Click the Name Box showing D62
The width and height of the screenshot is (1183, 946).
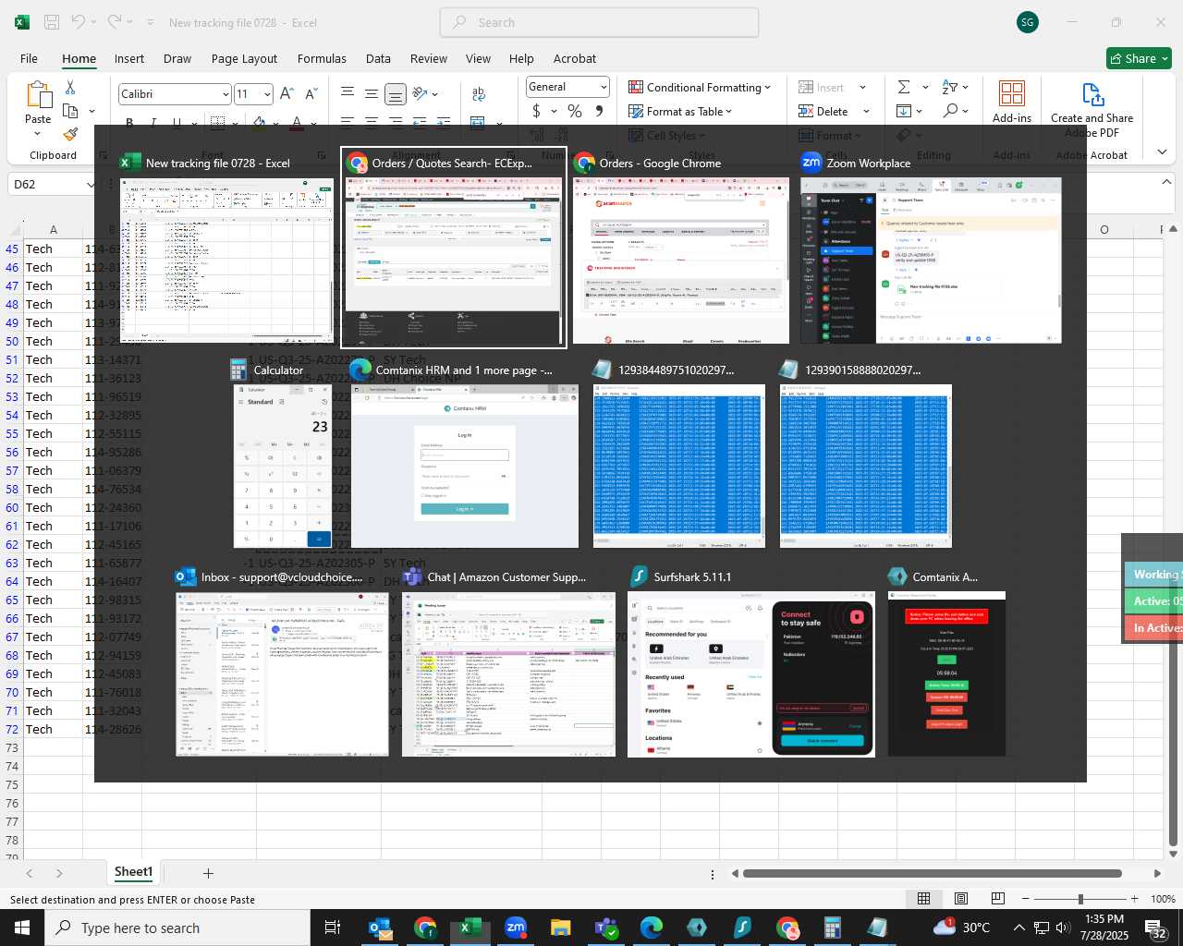click(x=52, y=184)
